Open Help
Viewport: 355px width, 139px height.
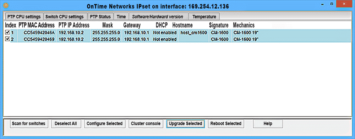coord(268,124)
